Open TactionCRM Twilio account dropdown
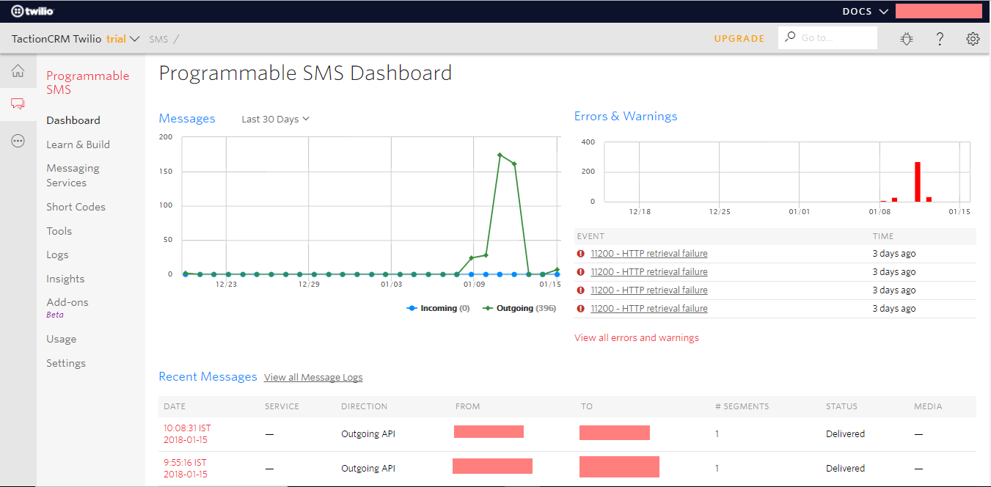This screenshot has height=487, width=991. pyautogui.click(x=76, y=39)
